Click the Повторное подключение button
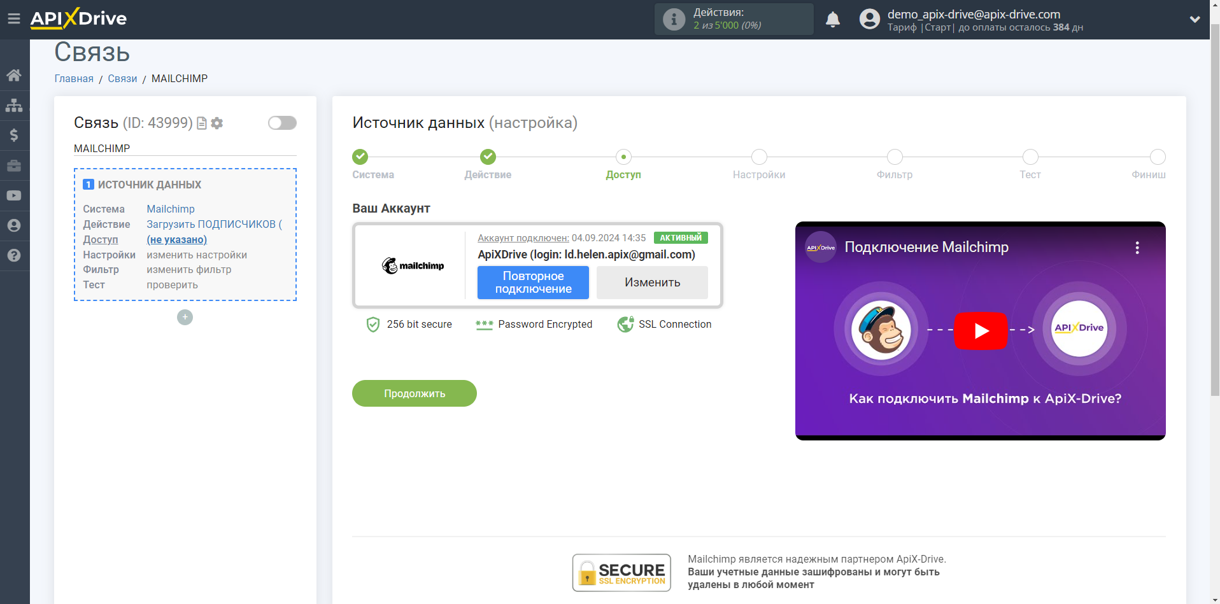Screen dimensions: 1220x604 click(533, 283)
